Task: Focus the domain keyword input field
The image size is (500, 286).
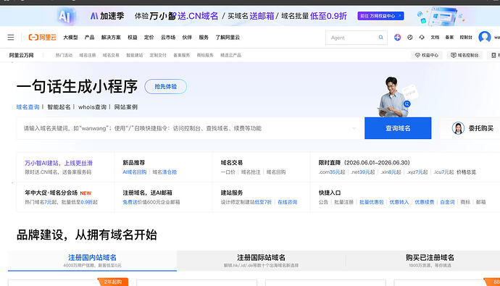Action: 188,128
